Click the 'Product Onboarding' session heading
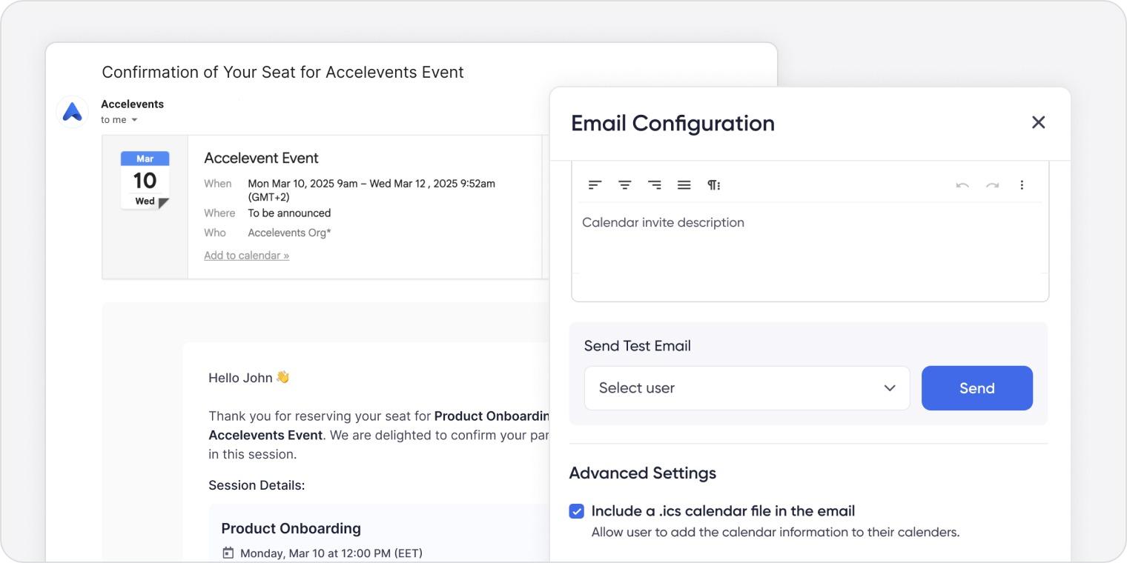Image resolution: width=1127 pixels, height=563 pixels. [x=291, y=528]
